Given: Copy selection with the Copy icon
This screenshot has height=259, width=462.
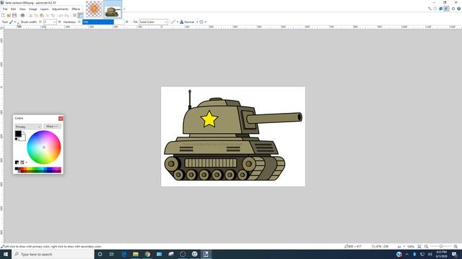Looking at the screenshot, I should coord(36,15).
